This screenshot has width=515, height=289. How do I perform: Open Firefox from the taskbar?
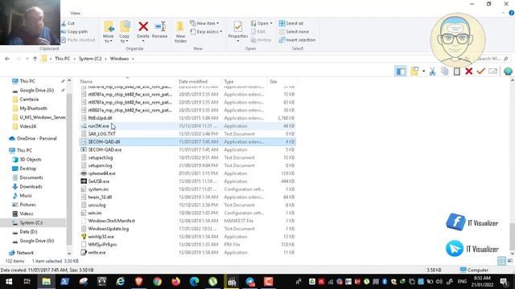175,282
